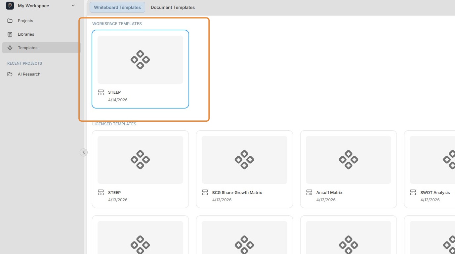Click the RECENT PROJECTS sidebar heading

click(24, 63)
